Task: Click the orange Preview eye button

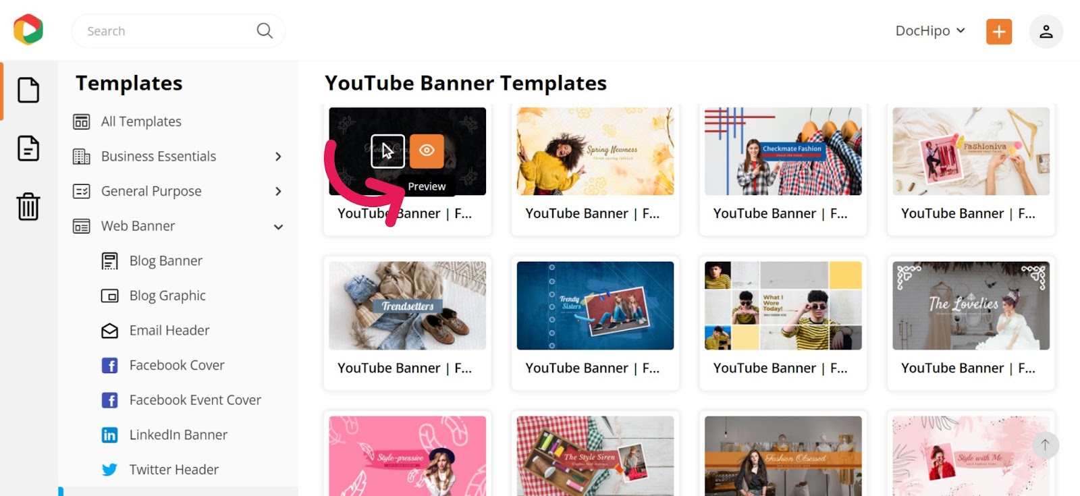Action: click(x=427, y=150)
